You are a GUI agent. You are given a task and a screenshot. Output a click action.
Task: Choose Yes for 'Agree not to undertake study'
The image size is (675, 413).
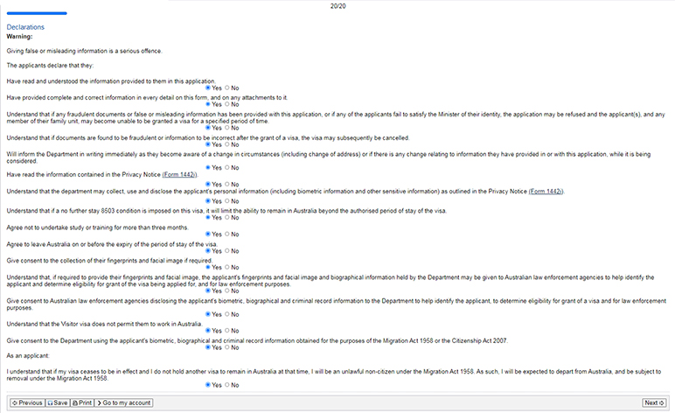(x=208, y=234)
